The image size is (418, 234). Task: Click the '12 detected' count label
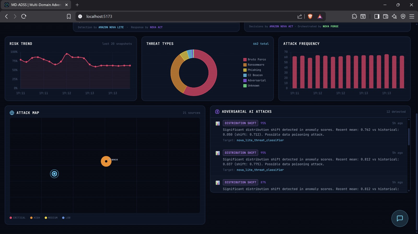[396, 112]
